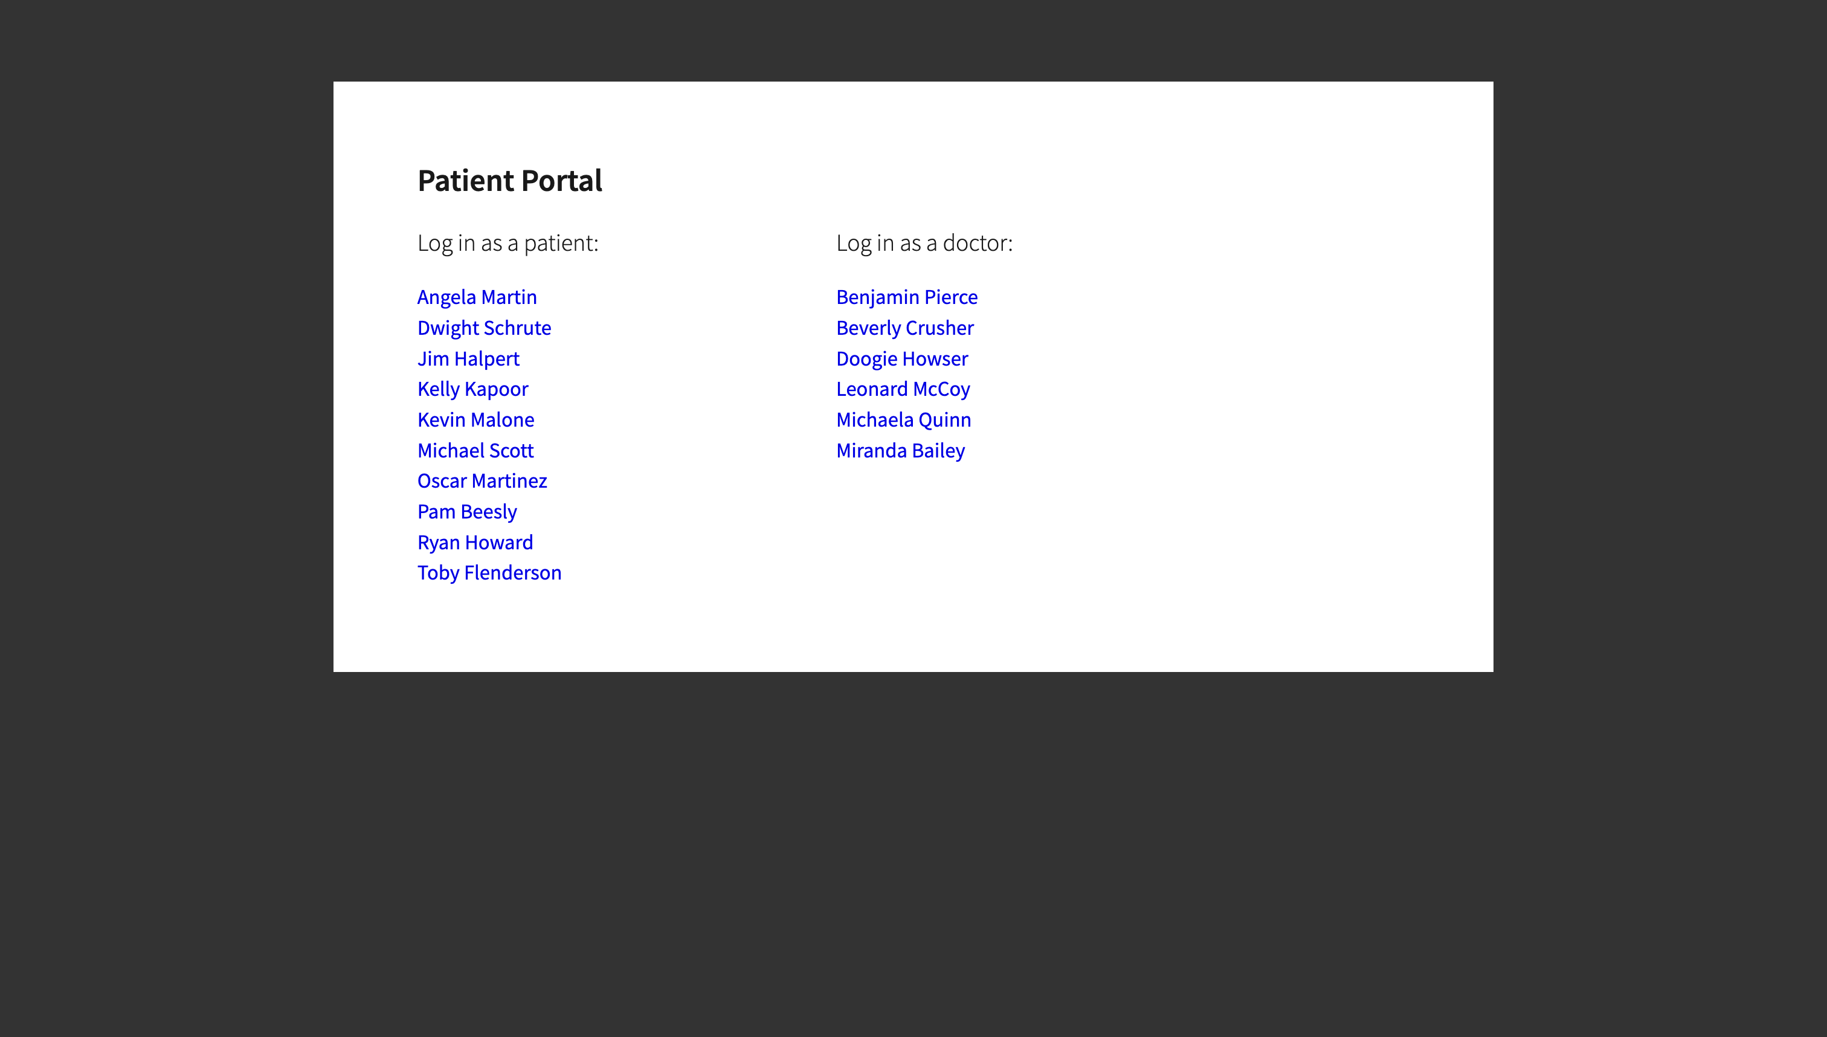Click the "Log in as a patient" label
The width and height of the screenshot is (1827, 1037).
tap(507, 243)
